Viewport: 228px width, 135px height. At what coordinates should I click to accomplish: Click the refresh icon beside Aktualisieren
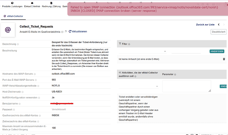click(70, 31)
